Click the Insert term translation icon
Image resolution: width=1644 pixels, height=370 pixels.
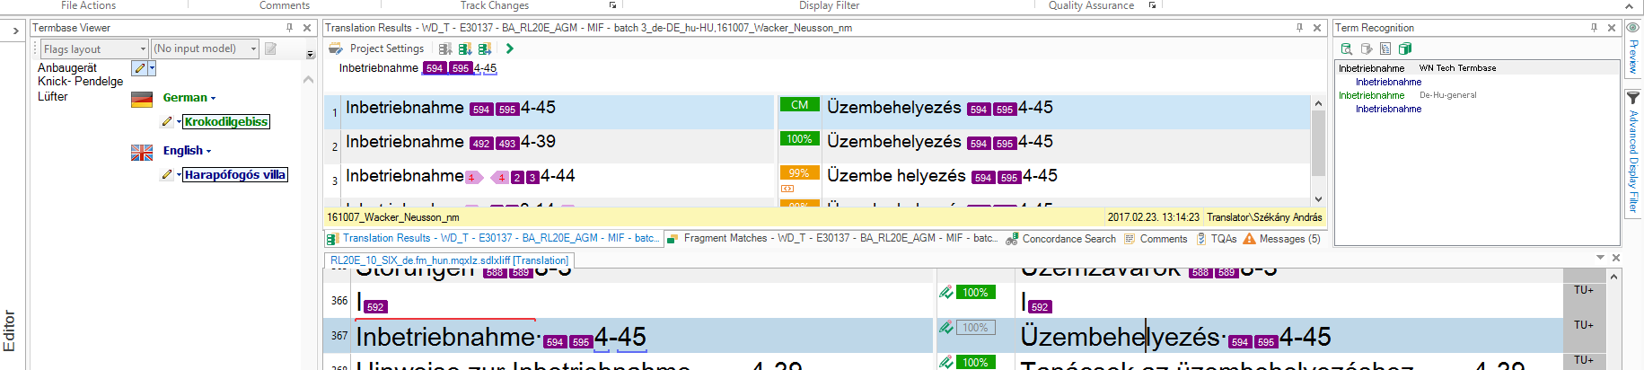tap(1366, 48)
